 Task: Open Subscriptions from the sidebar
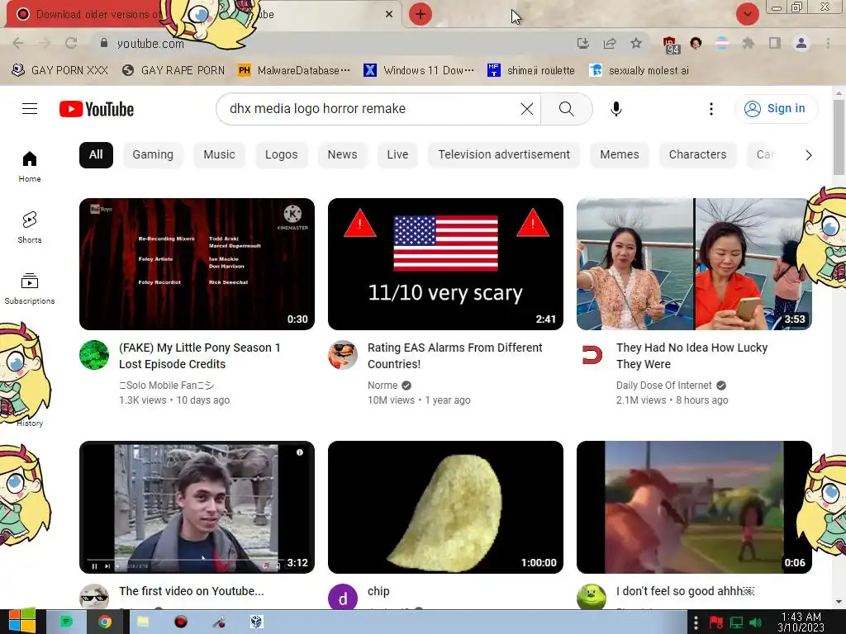[30, 288]
